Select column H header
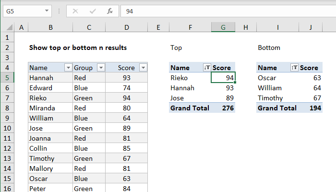The height and width of the screenshot is (192, 336). click(246, 27)
